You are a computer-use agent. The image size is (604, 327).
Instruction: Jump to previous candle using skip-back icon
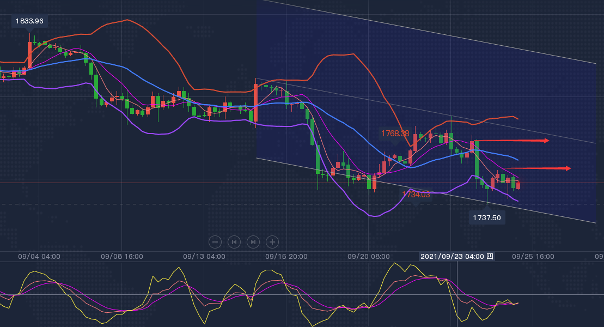[234, 242]
